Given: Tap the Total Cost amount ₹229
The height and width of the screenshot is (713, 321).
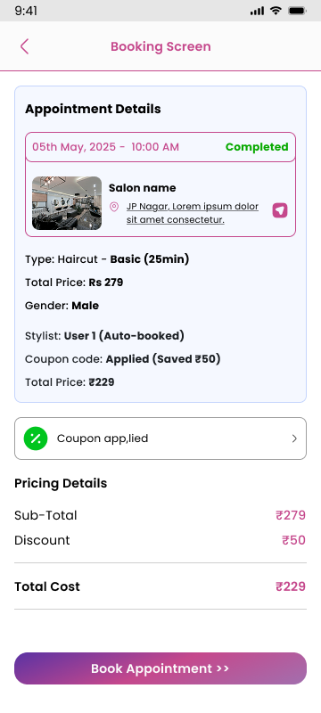Looking at the screenshot, I should 291,586.
